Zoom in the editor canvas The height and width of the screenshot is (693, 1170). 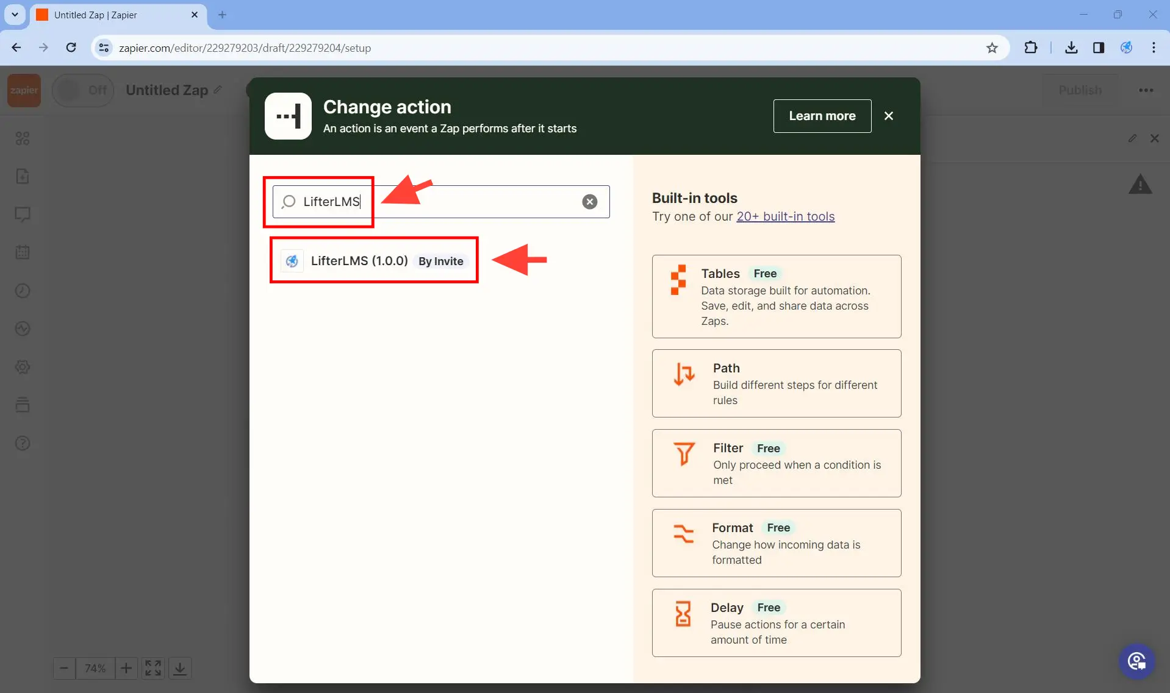(126, 668)
